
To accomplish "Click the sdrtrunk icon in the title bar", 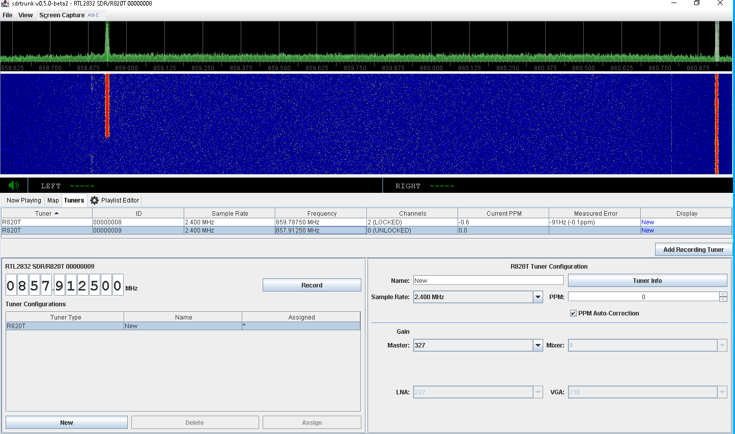I will tap(4, 3).
